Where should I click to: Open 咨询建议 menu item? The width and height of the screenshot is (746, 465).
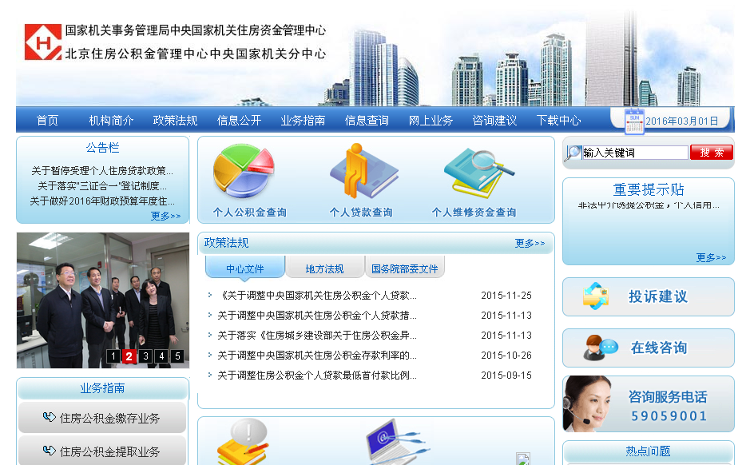(494, 121)
